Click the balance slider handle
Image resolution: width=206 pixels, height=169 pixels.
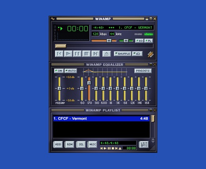click(x=126, y=41)
